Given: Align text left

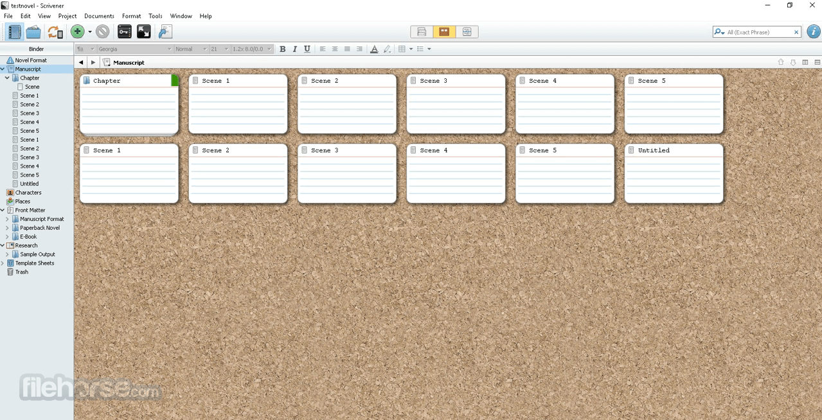Looking at the screenshot, I should (x=323, y=49).
